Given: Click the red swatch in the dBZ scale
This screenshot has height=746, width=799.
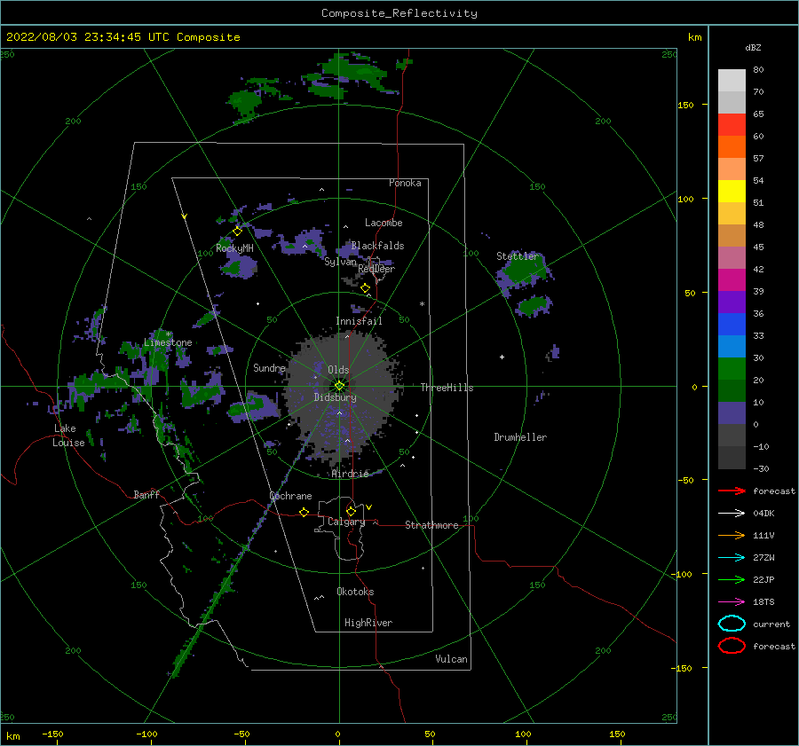Looking at the screenshot, I should point(732,125).
